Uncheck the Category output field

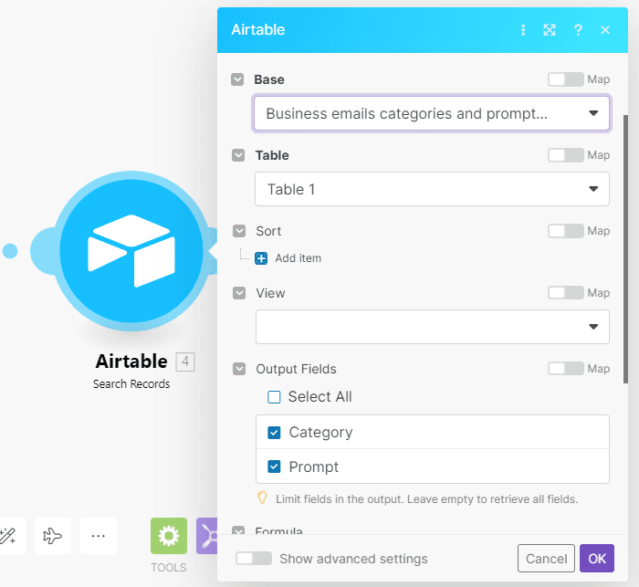click(x=274, y=433)
